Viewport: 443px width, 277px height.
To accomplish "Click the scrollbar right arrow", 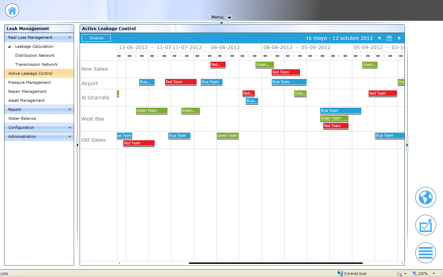I will coord(403,263).
